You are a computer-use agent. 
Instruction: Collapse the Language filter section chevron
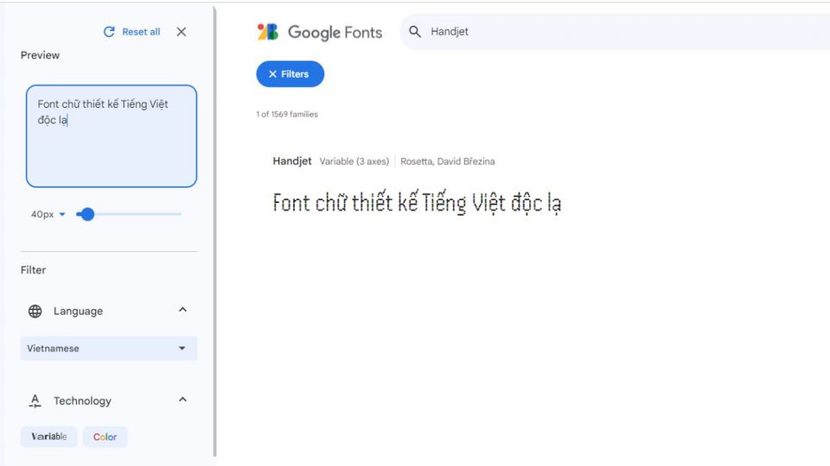click(x=182, y=310)
